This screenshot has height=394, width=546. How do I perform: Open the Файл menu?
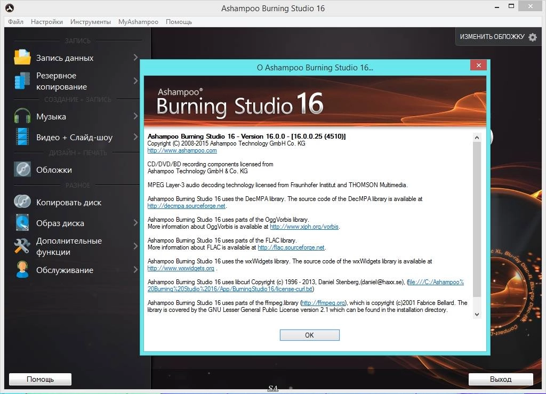pyautogui.click(x=15, y=21)
